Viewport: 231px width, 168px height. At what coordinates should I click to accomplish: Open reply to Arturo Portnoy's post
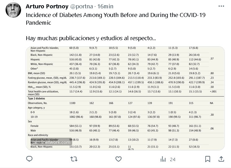tap(29, 159)
